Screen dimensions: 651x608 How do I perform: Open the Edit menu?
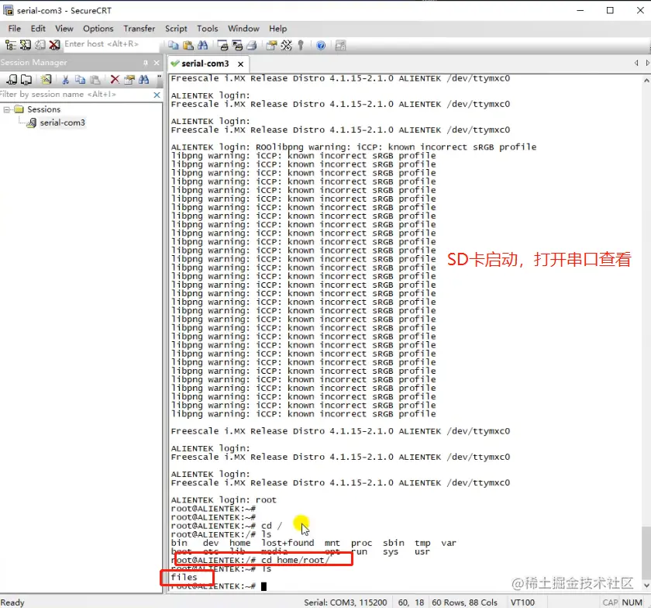(38, 29)
